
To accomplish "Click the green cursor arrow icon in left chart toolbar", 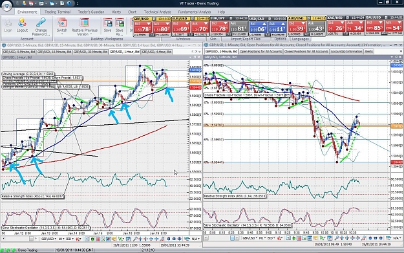I will coord(120,239).
